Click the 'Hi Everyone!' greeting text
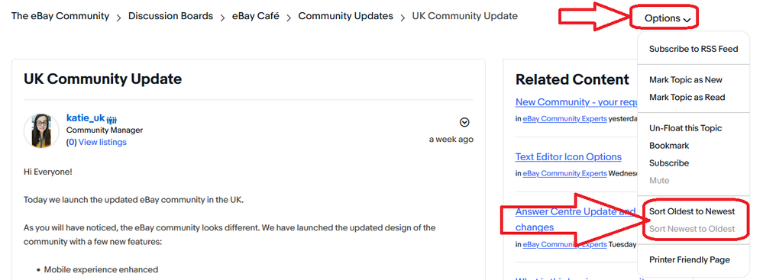763x280 pixels. click(47, 172)
